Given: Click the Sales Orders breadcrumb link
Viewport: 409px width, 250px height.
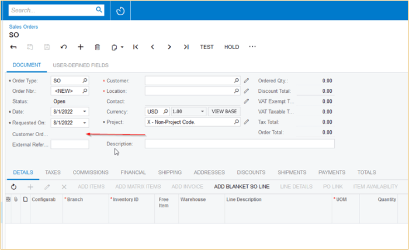Looking at the screenshot, I should (x=23, y=27).
